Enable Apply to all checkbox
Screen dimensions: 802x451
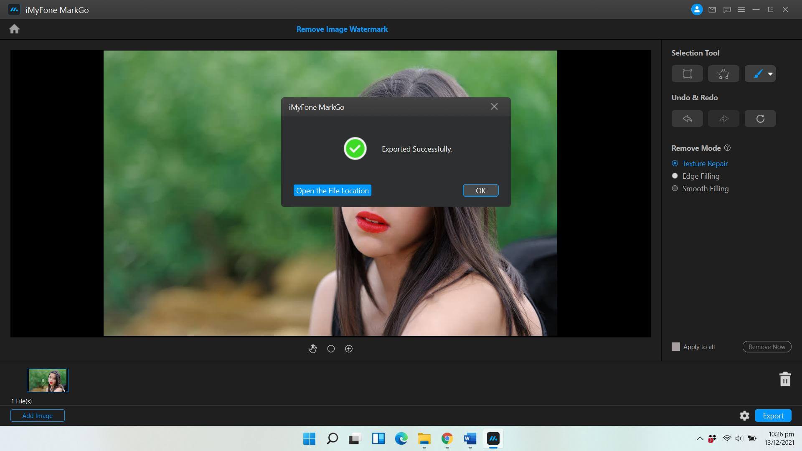pyautogui.click(x=675, y=346)
